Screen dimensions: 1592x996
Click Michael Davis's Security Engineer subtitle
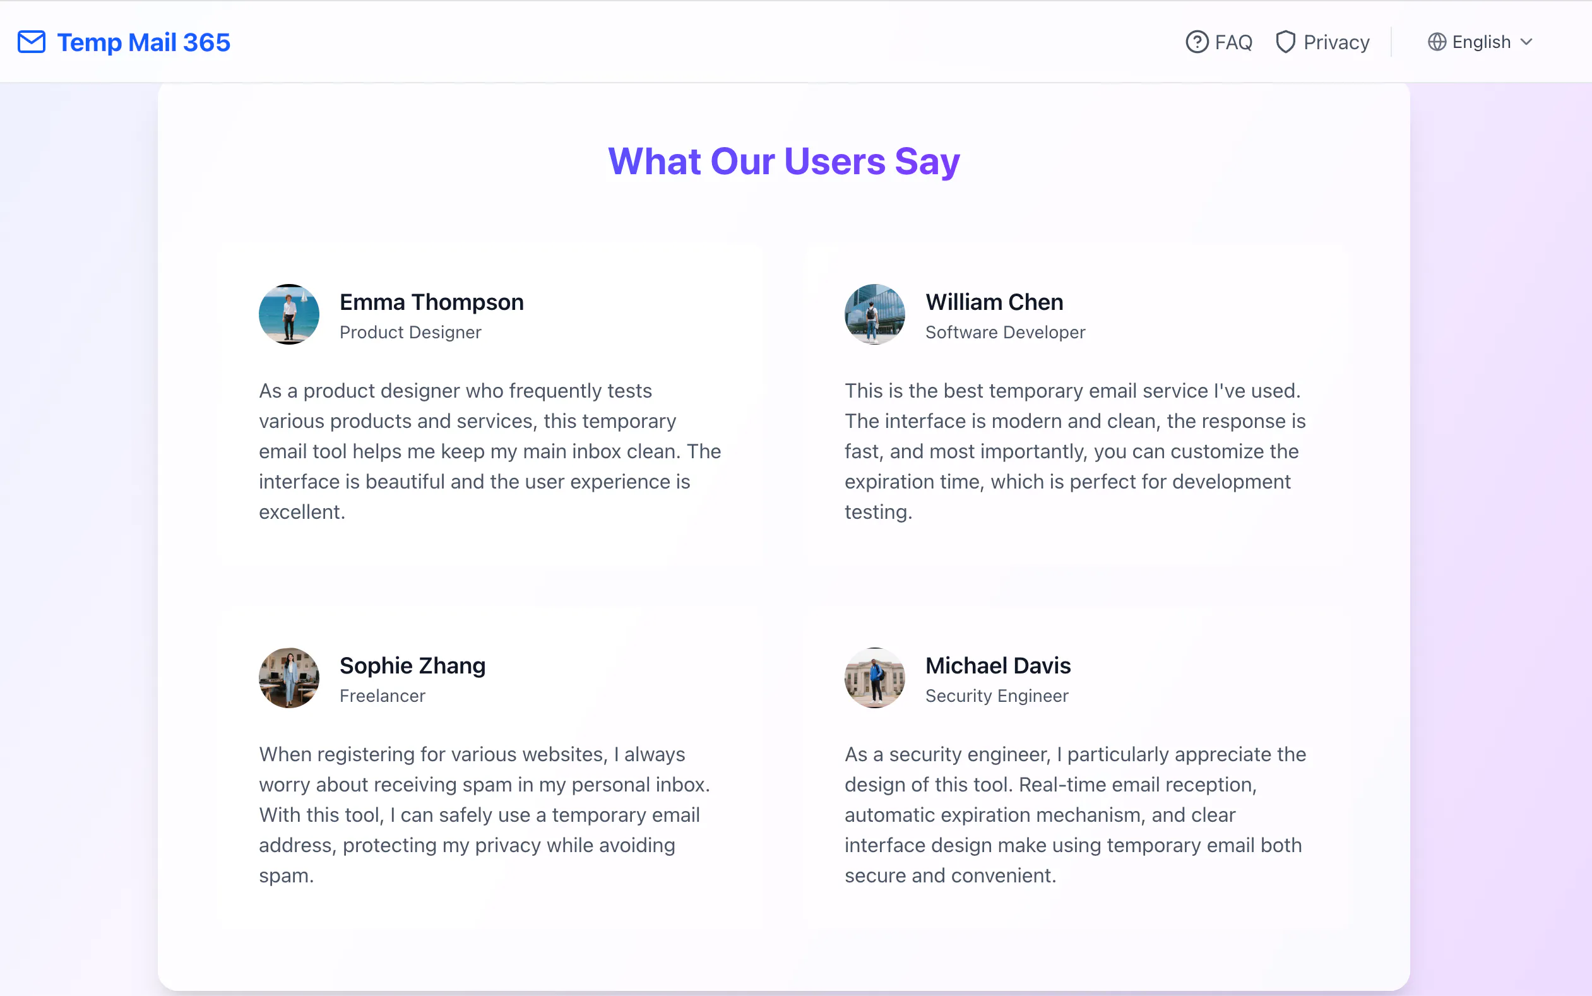coord(997,696)
